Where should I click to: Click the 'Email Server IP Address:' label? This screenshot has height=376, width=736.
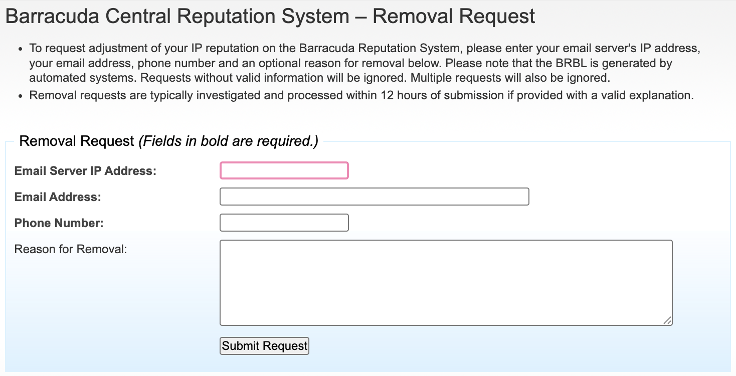click(86, 171)
